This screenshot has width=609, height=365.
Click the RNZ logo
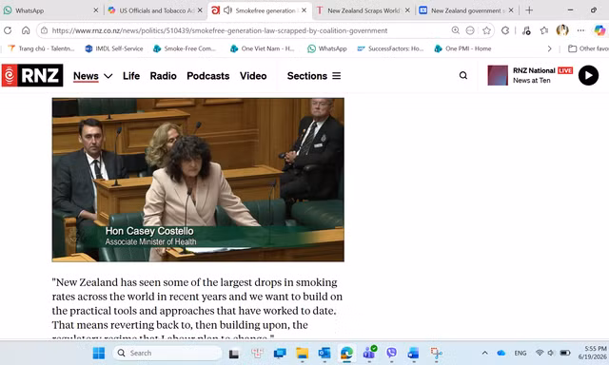pos(32,75)
